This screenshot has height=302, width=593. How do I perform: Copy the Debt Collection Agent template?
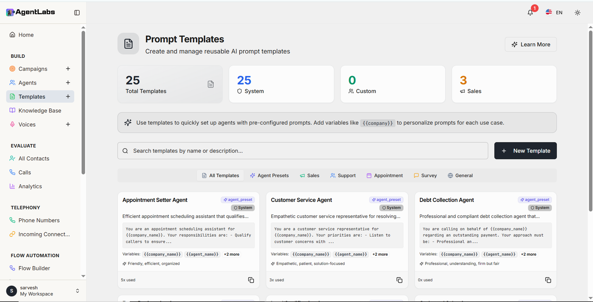548,280
